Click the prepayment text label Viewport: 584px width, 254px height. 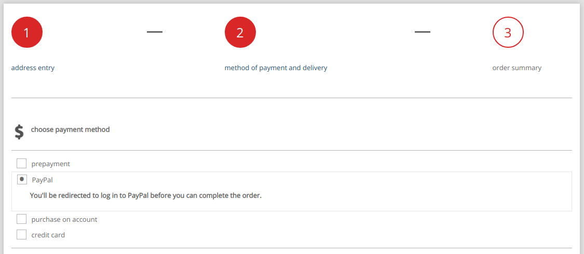click(x=51, y=164)
